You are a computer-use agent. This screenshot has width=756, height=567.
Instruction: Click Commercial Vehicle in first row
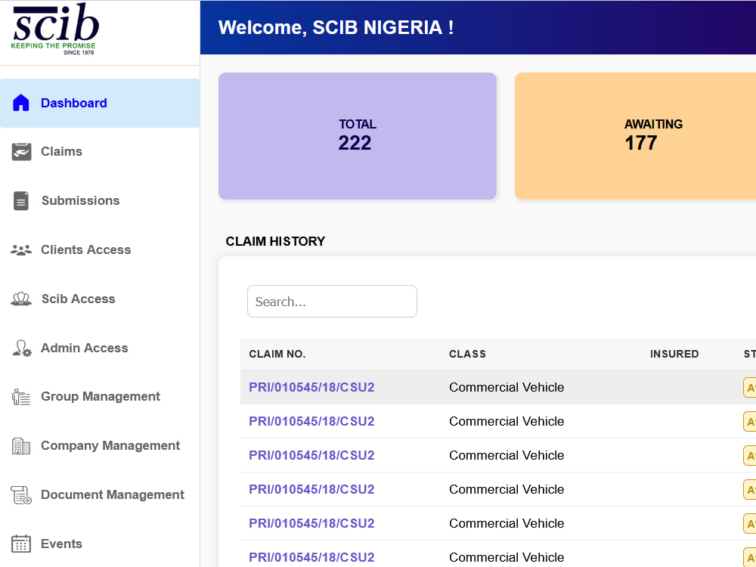tap(507, 387)
